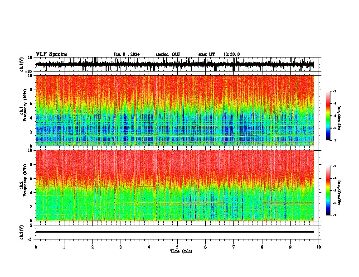Click the 4 kHz tick on ch.2 frequency axis

pyautogui.click(x=31, y=193)
